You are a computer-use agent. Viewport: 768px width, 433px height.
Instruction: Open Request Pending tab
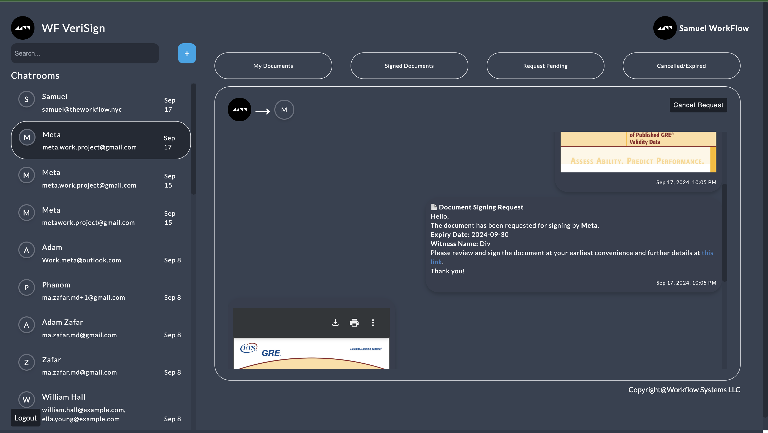click(x=545, y=66)
